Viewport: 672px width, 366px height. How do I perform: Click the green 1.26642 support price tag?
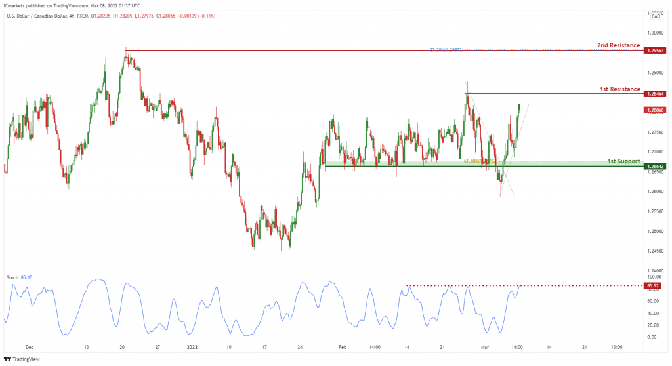pos(656,167)
